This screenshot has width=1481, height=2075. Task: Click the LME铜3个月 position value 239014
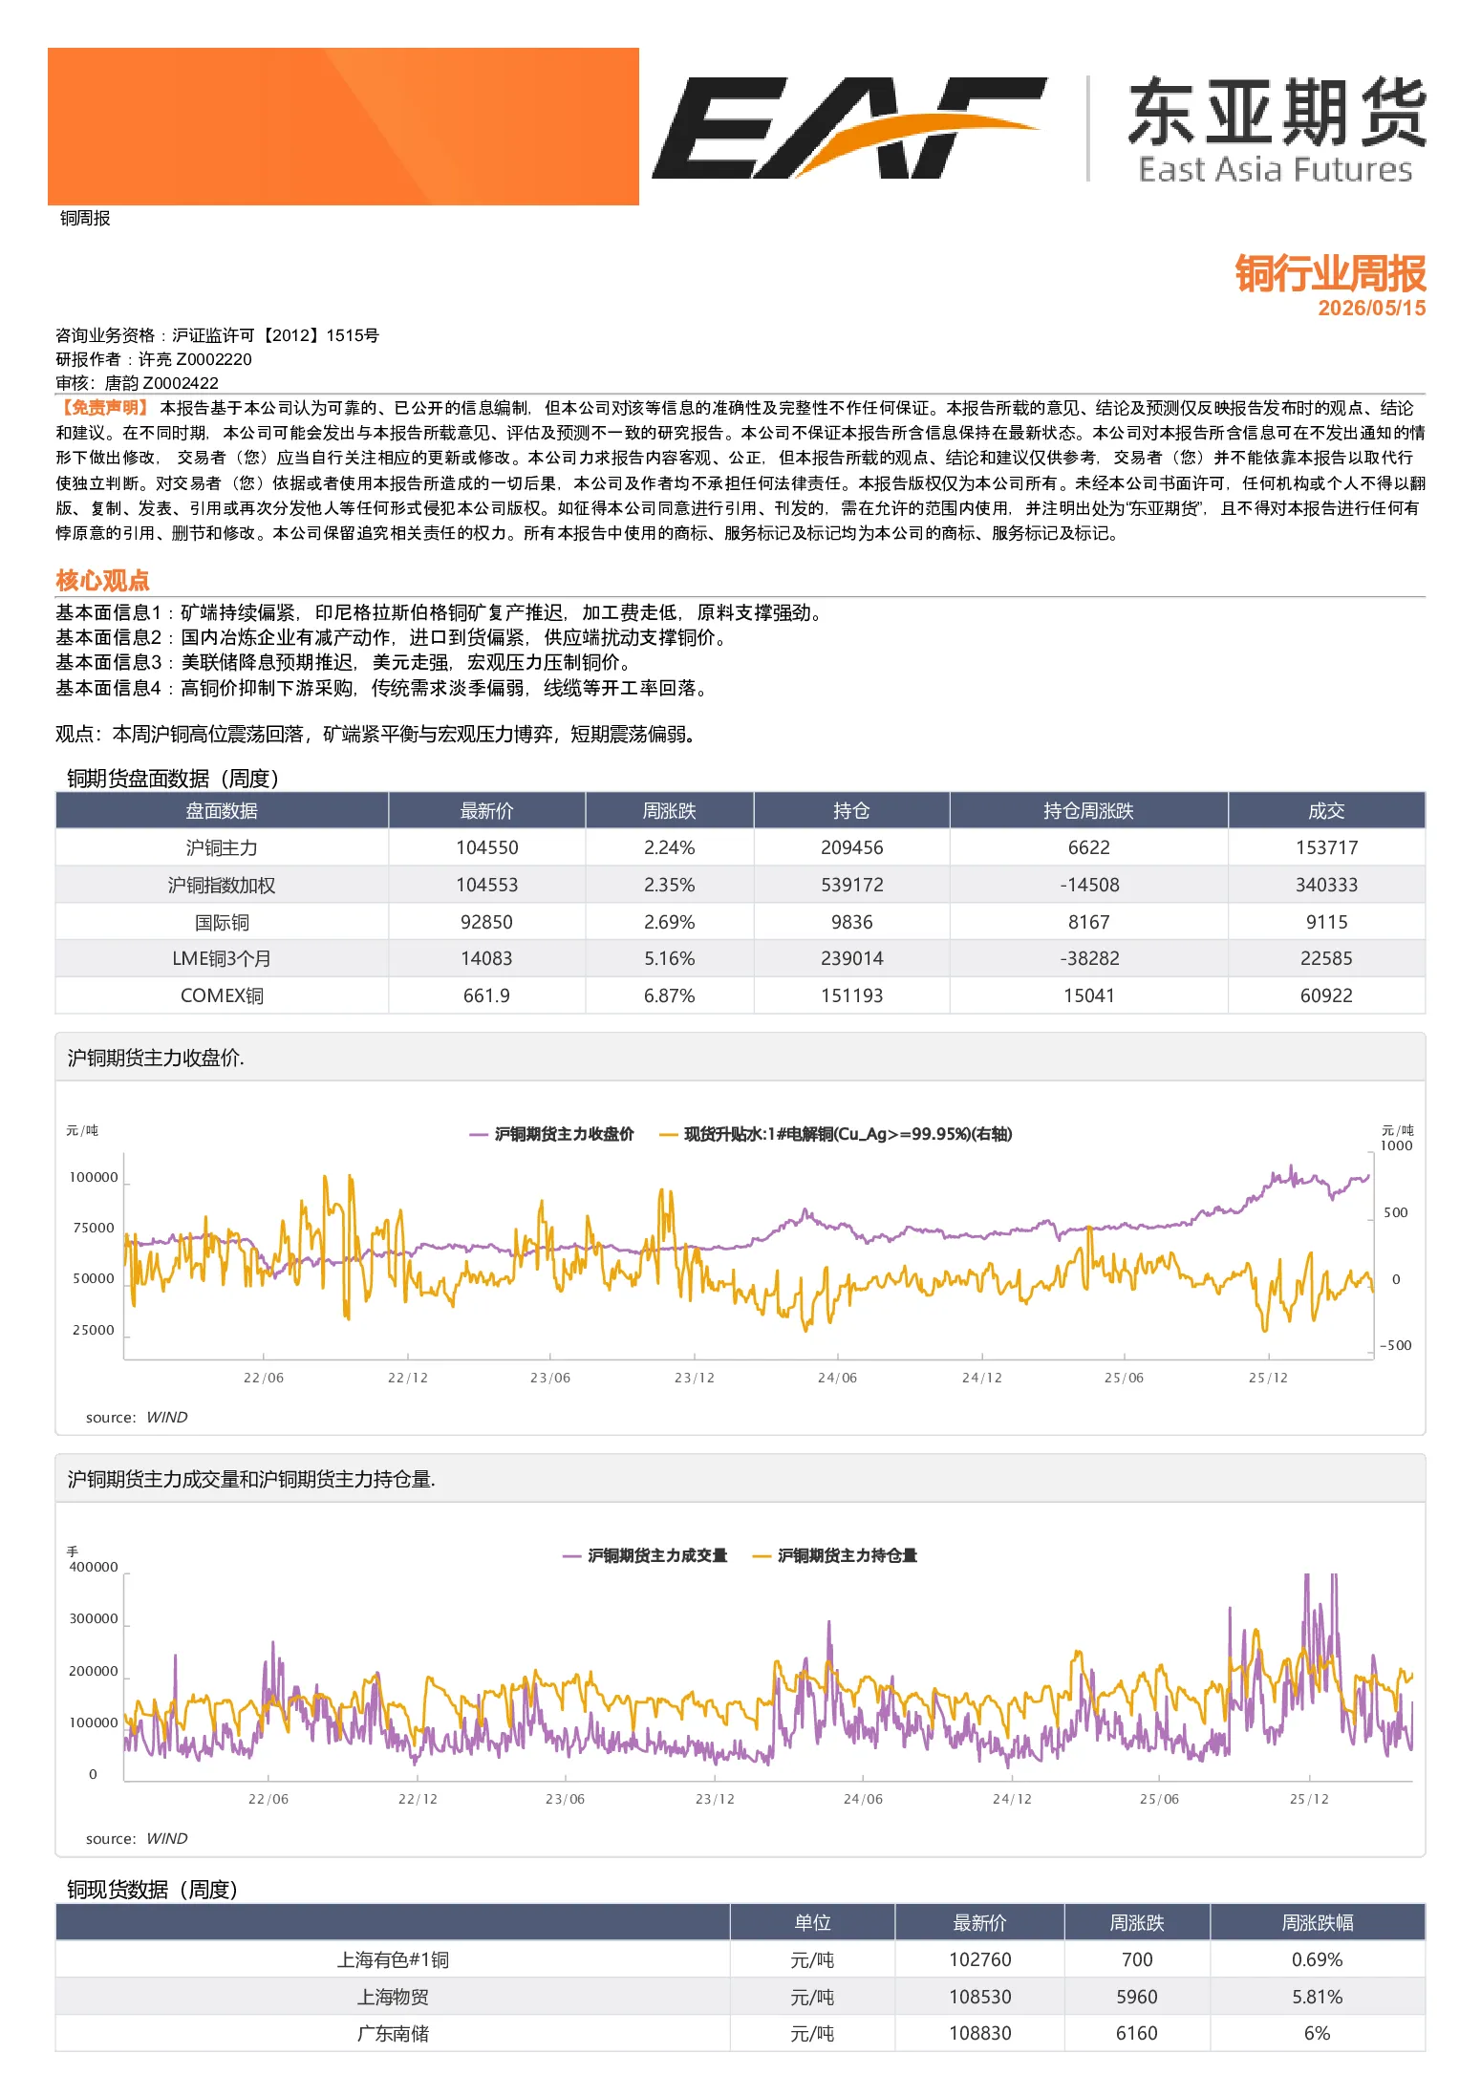(851, 958)
